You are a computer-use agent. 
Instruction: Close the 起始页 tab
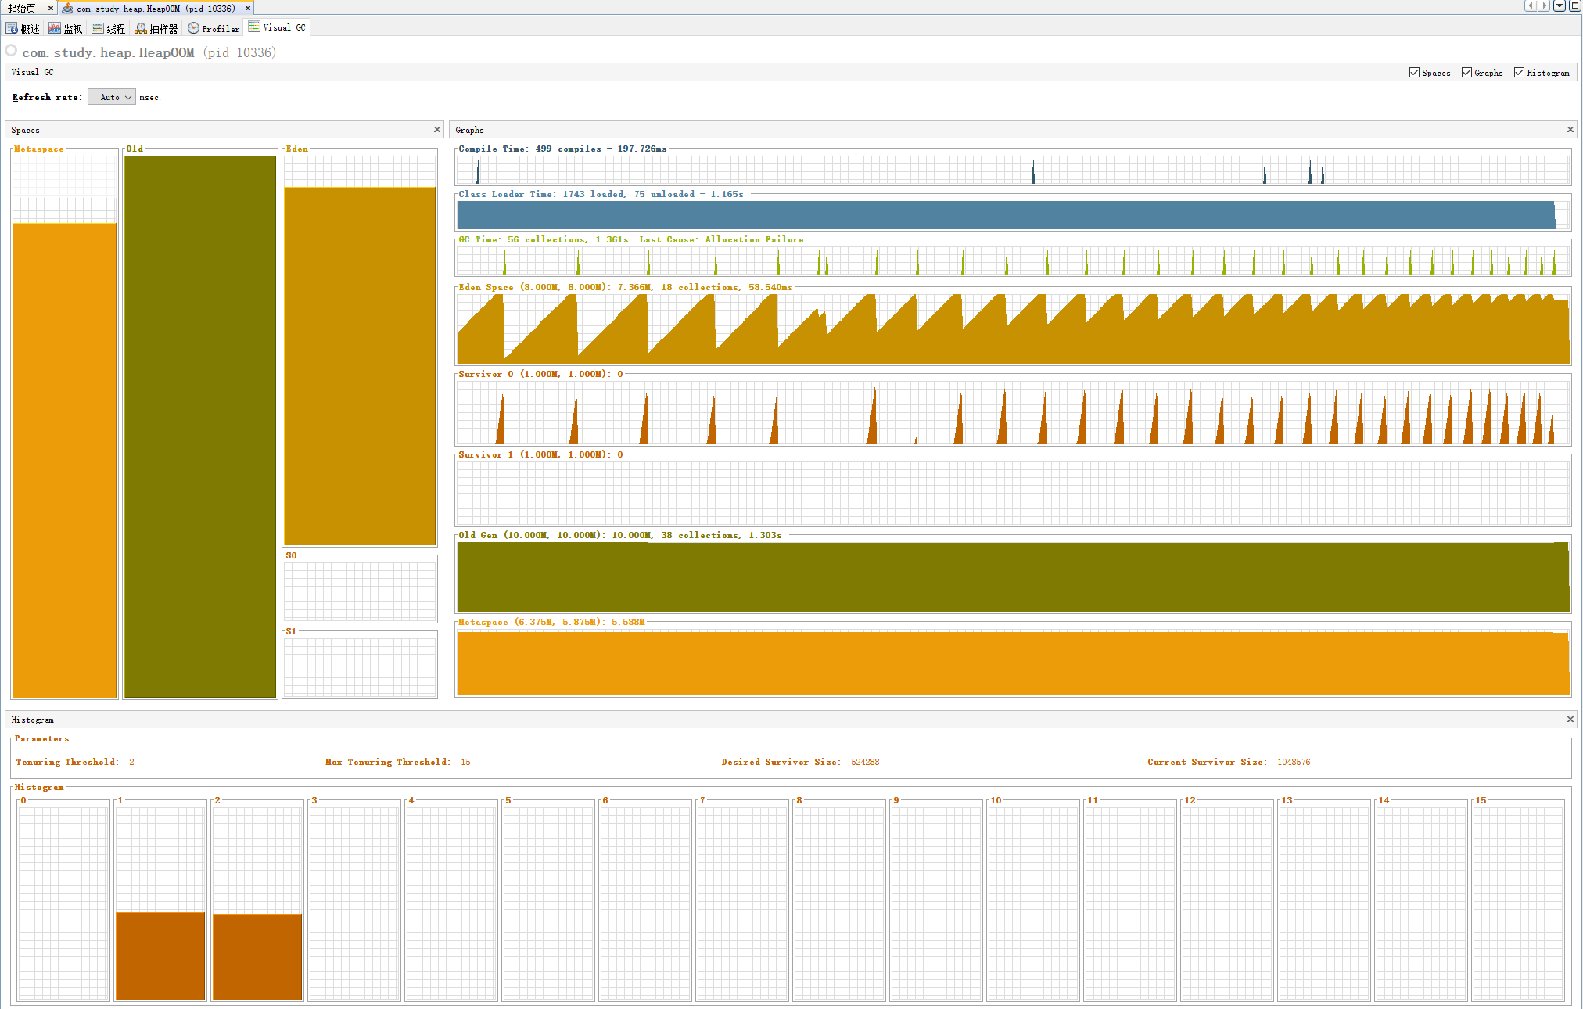(x=51, y=8)
